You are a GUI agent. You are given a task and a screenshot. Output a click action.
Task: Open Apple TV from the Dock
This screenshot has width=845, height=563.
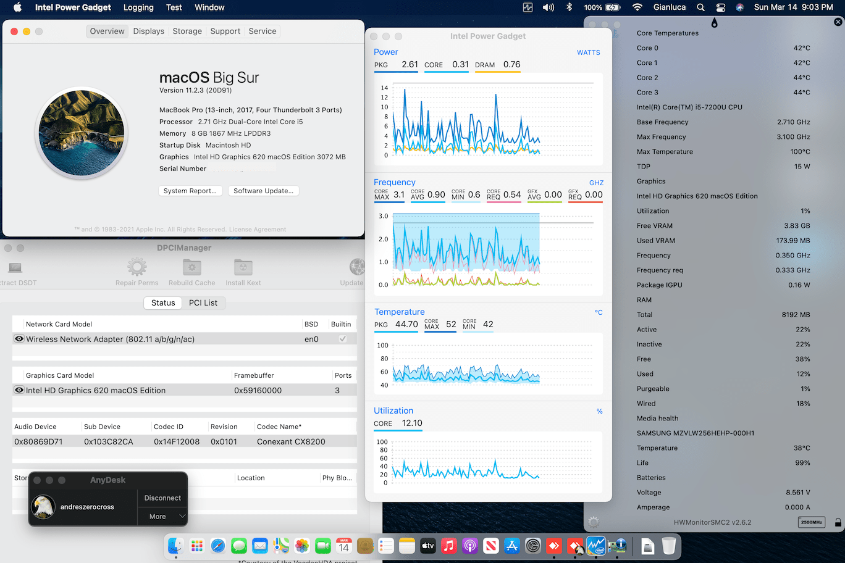click(428, 546)
